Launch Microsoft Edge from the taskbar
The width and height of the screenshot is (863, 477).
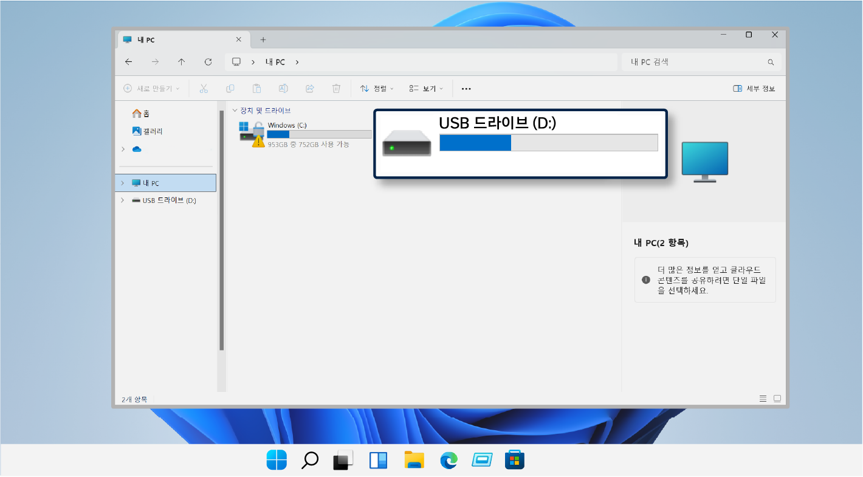(x=449, y=460)
